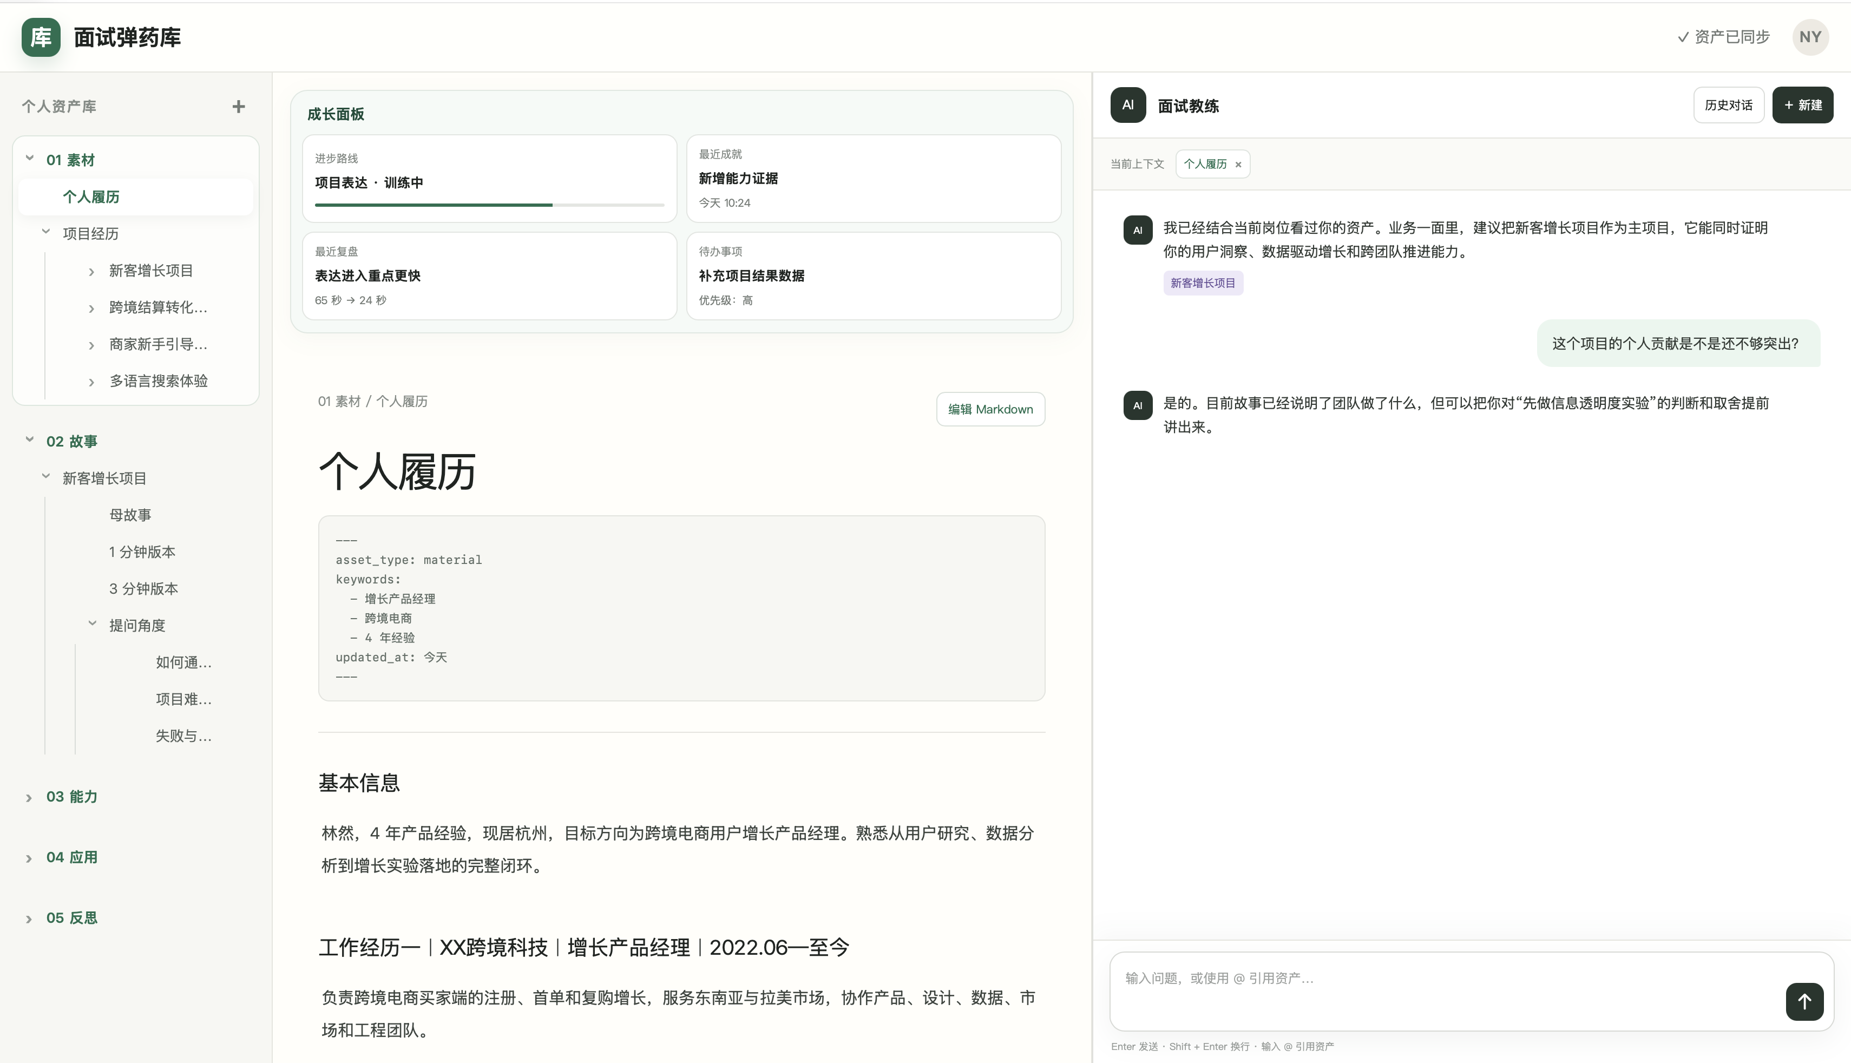Expand the 商家新手引导… tree item
1851x1063 pixels.
tap(91, 345)
